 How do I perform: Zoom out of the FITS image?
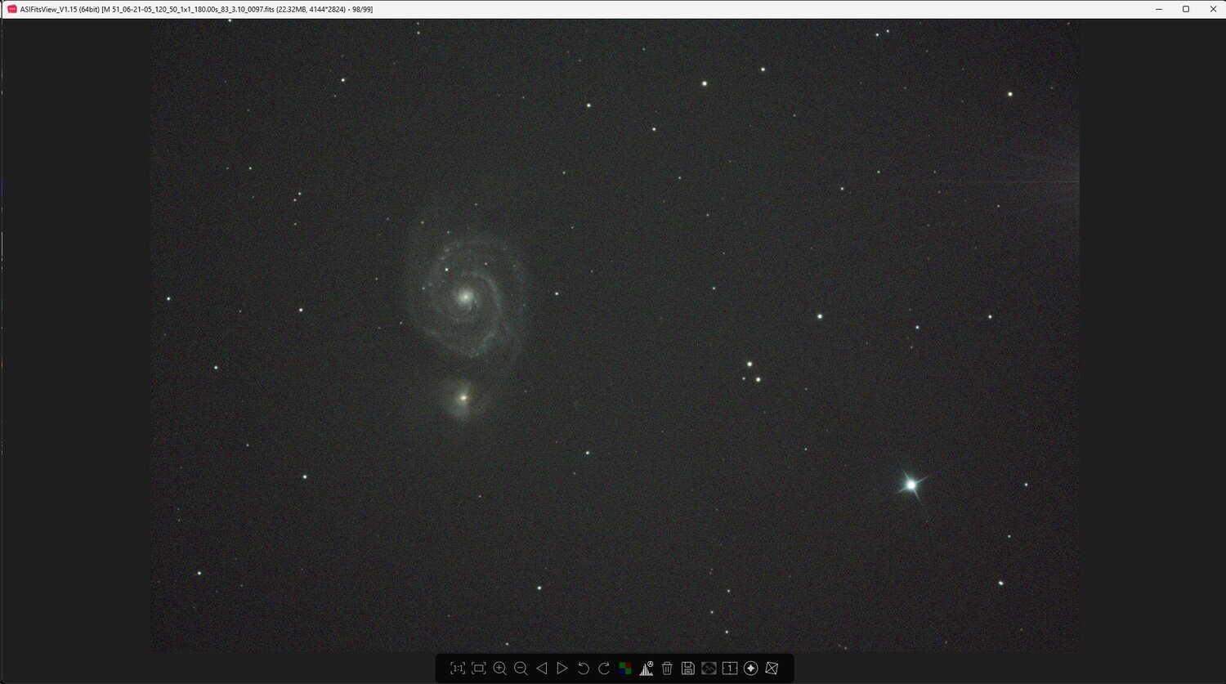521,668
